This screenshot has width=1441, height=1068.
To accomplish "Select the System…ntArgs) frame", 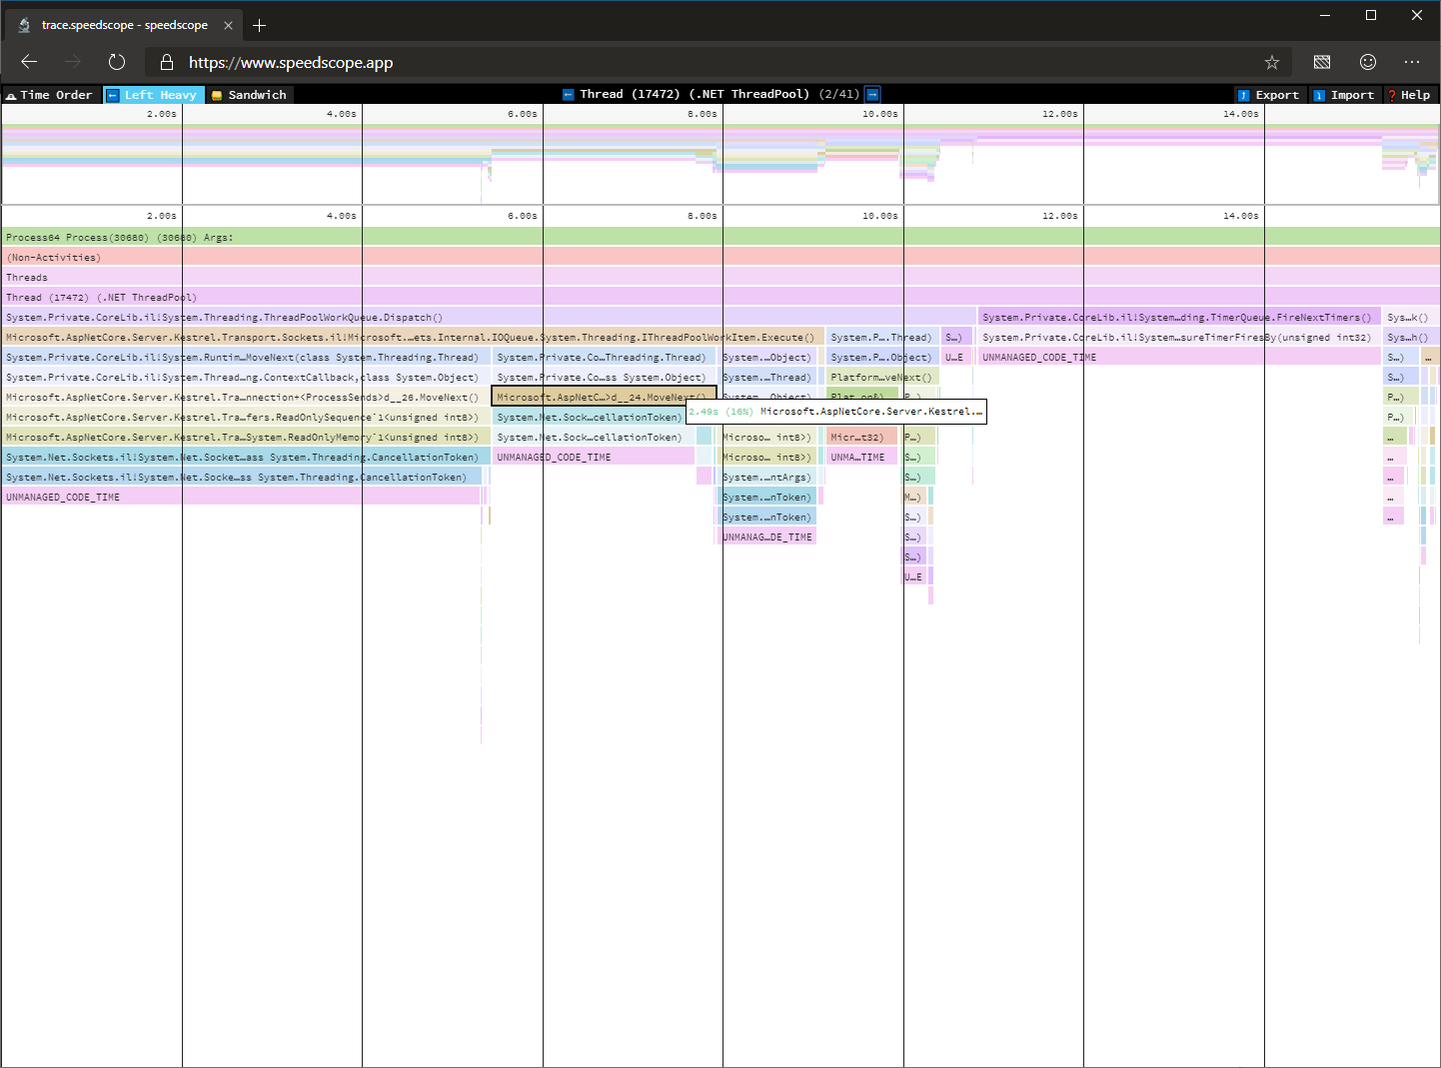I will pyautogui.click(x=768, y=477).
